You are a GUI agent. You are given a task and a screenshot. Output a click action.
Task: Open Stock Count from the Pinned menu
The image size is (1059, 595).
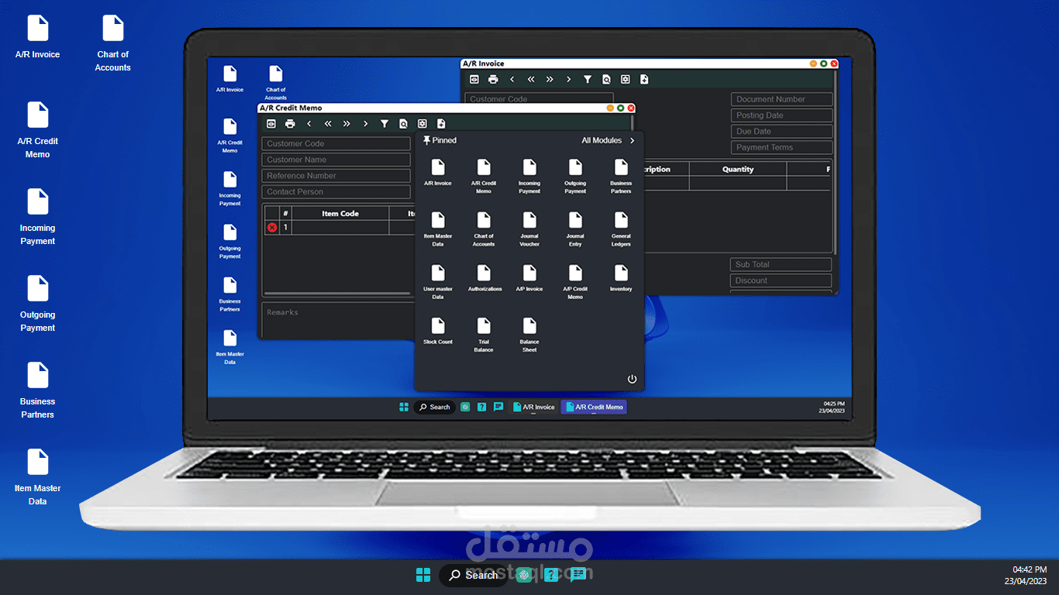438,331
